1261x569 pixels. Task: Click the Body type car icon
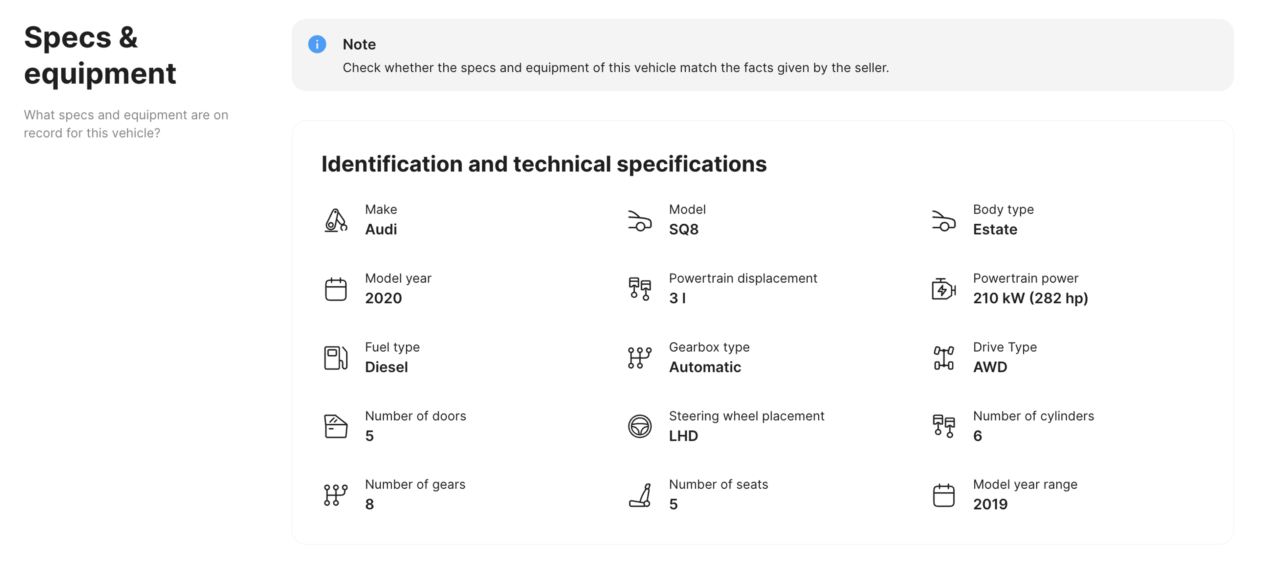943,220
